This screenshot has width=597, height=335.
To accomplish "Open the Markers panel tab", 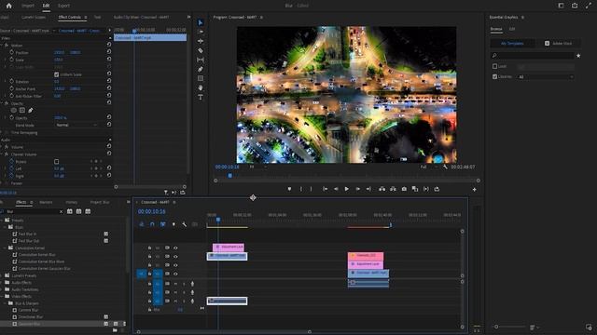I will click(46, 203).
